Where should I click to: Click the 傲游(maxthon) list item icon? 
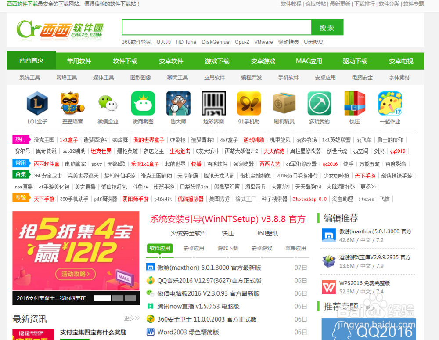[x=151, y=268]
